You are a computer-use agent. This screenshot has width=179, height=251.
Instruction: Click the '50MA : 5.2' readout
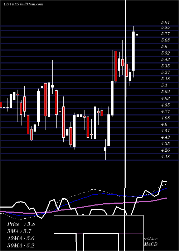click(x=21, y=246)
